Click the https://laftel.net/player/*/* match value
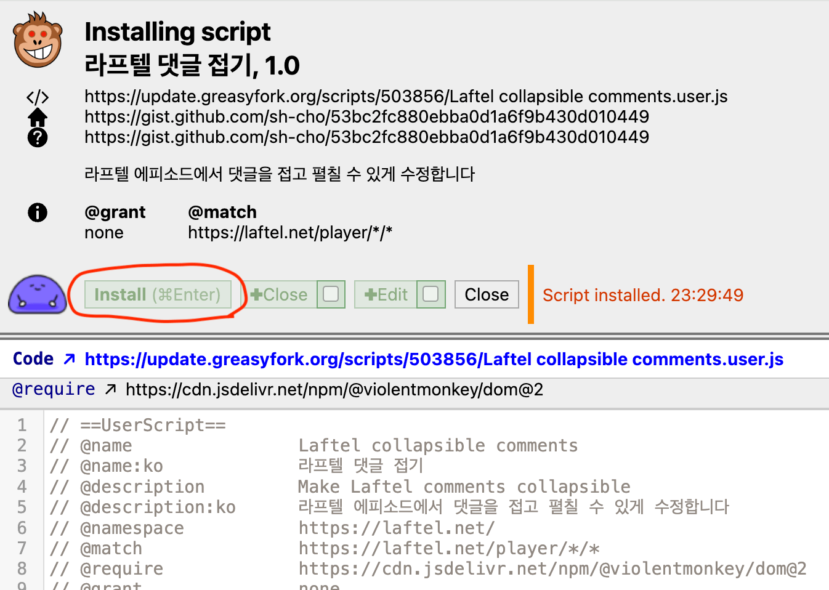 coord(290,233)
